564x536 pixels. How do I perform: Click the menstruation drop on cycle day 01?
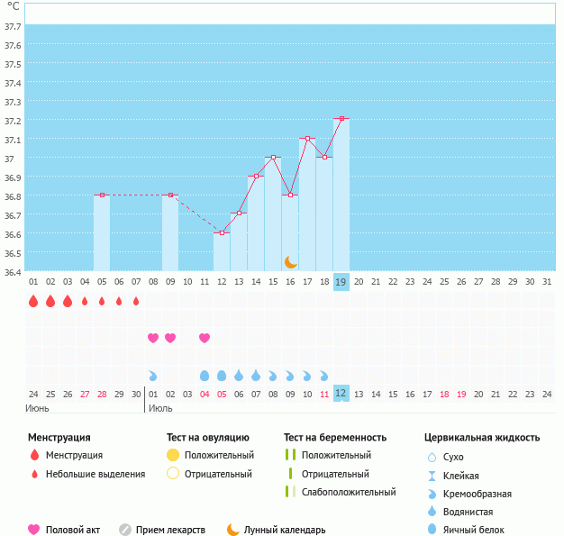click(x=33, y=301)
